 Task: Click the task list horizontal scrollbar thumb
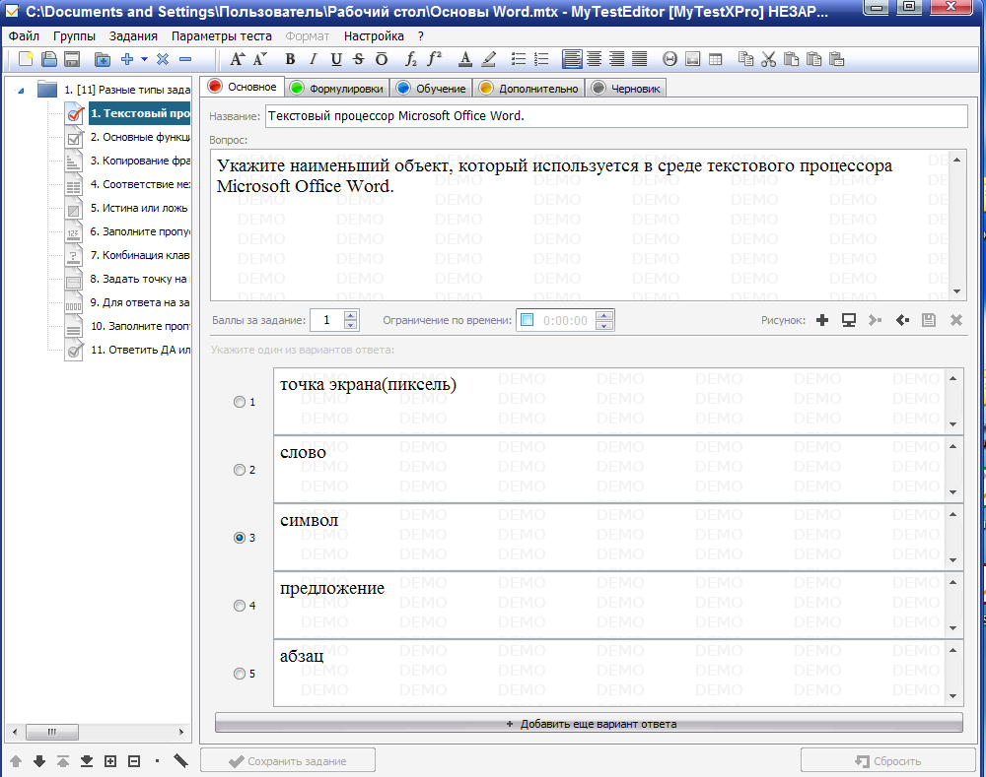click(x=51, y=732)
